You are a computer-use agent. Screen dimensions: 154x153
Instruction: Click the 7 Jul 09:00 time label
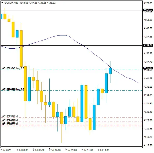click(x=71, y=150)
